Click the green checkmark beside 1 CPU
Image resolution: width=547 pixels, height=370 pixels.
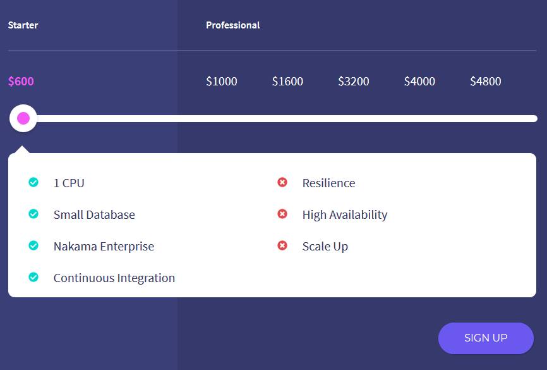click(33, 182)
